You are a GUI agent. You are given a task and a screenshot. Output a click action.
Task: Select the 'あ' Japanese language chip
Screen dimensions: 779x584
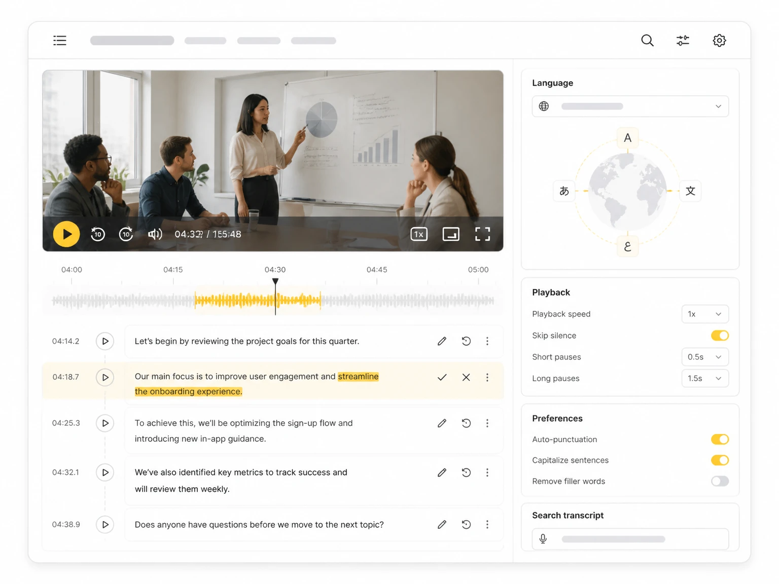click(564, 191)
